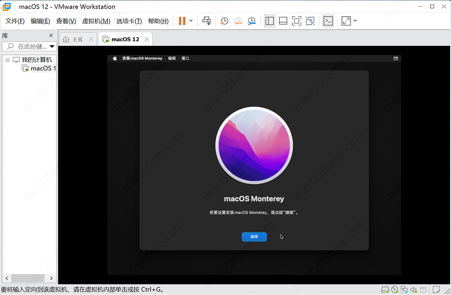This screenshot has width=451, height=295.
Task: Toggle the thumbnail bar view button
Action: click(283, 21)
